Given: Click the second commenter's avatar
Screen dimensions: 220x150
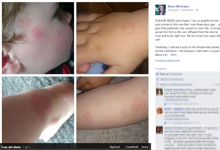Looking at the screenshot, I should click(x=159, y=111).
